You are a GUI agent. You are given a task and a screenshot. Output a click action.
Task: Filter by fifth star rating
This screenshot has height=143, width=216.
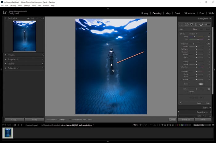coord(173,125)
